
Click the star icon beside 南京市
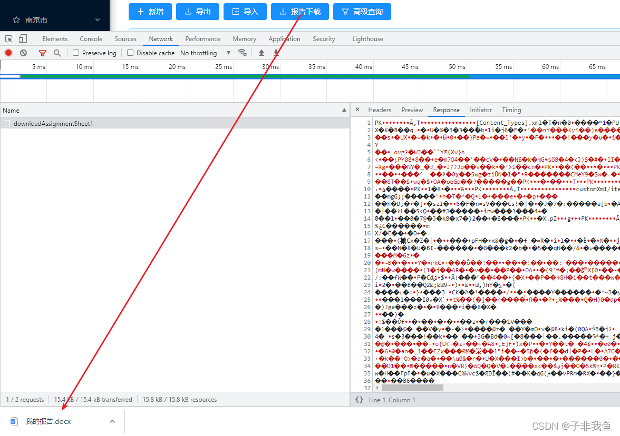click(x=16, y=20)
